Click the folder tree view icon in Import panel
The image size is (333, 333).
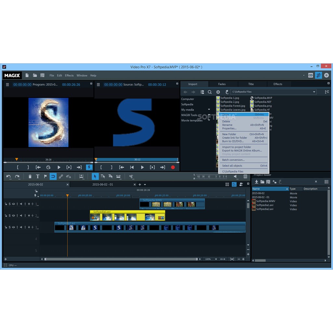(202, 92)
